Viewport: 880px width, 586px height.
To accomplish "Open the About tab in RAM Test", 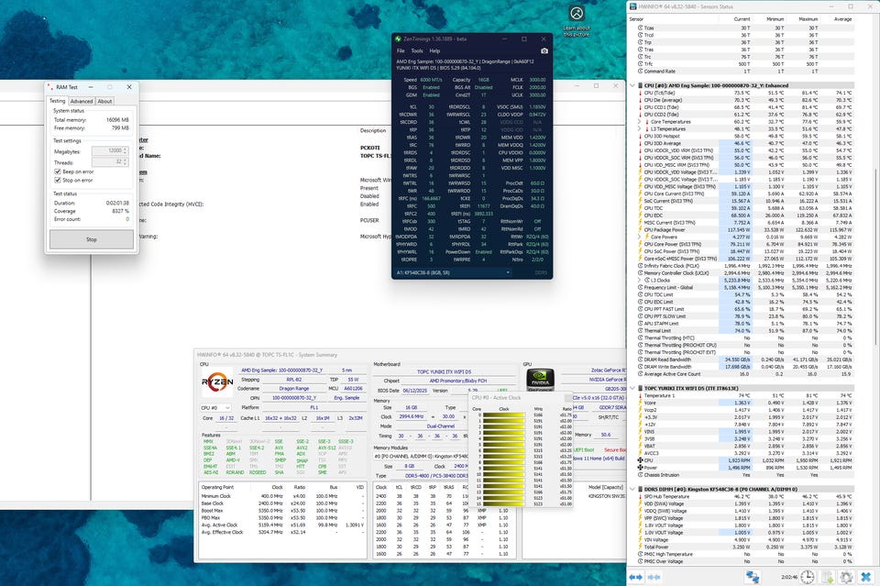I will [x=104, y=101].
